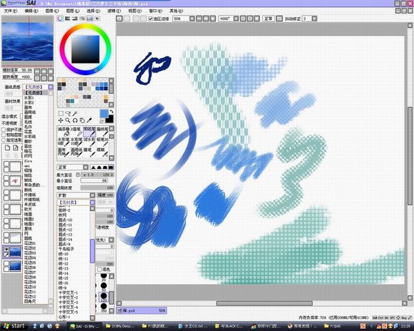Screen dimensions: 414x331
Task: Open the 画纸质感 paper texture dropdown
Action: (x=50, y=87)
